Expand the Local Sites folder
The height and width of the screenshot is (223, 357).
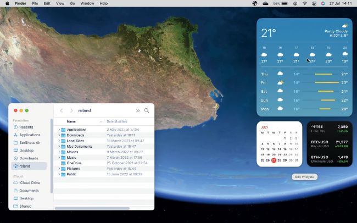pos(59,141)
